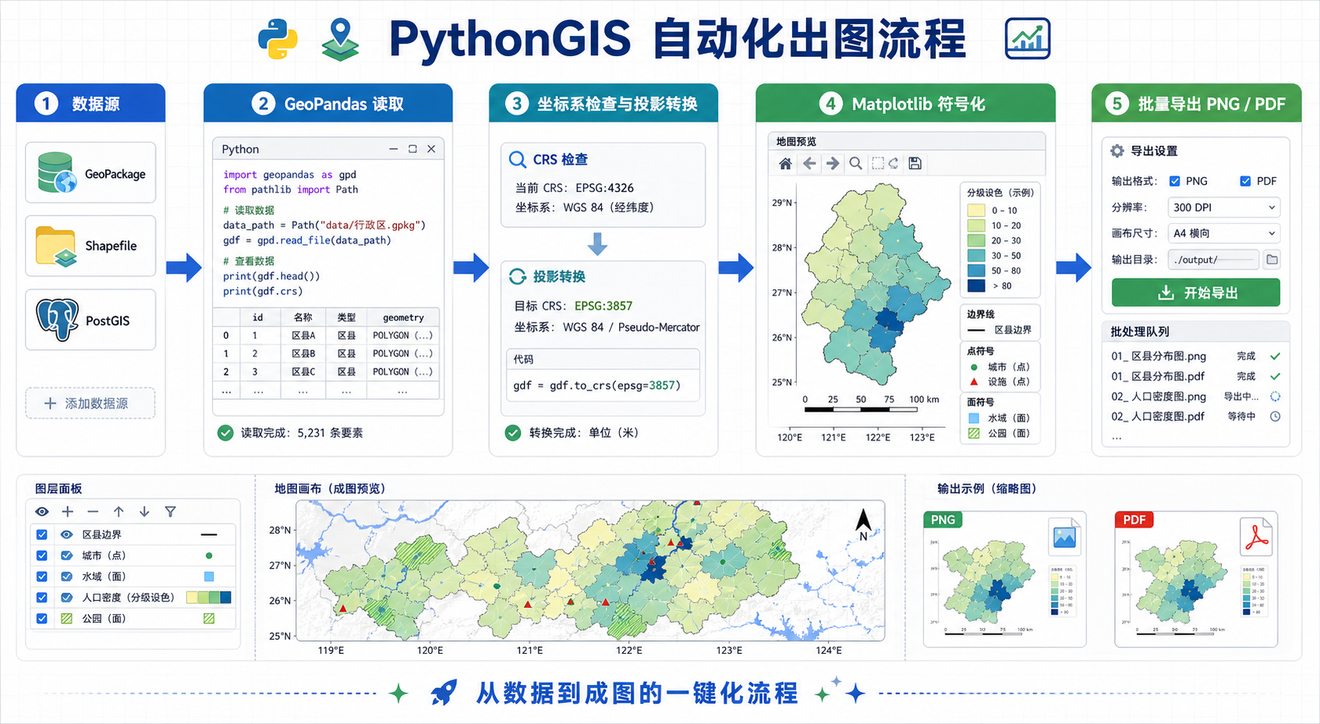
Task: Open the layer filter funnel icon
Action: pyautogui.click(x=170, y=512)
